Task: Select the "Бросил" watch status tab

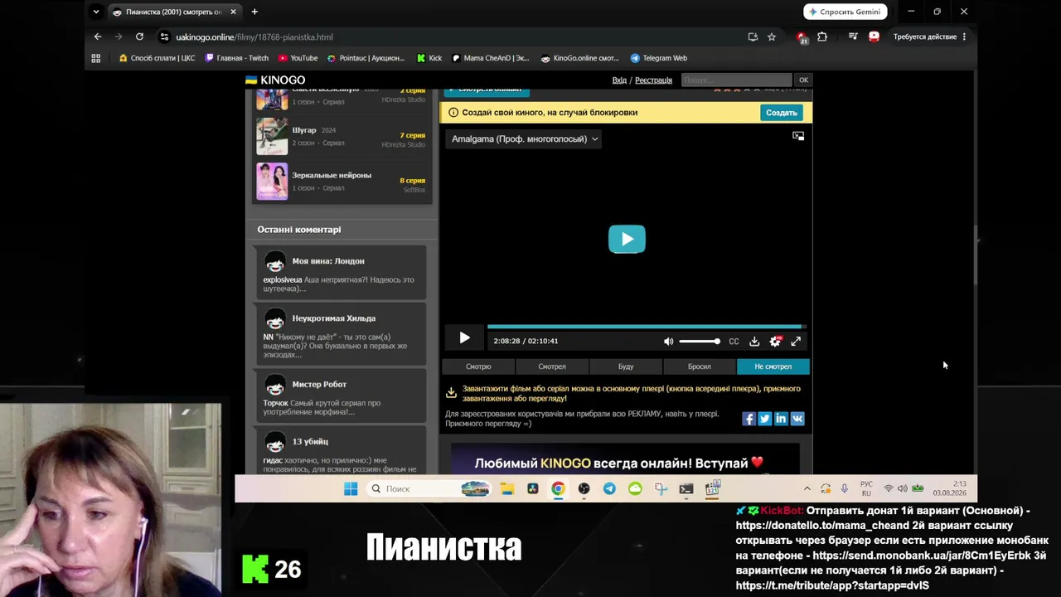Action: (x=700, y=366)
